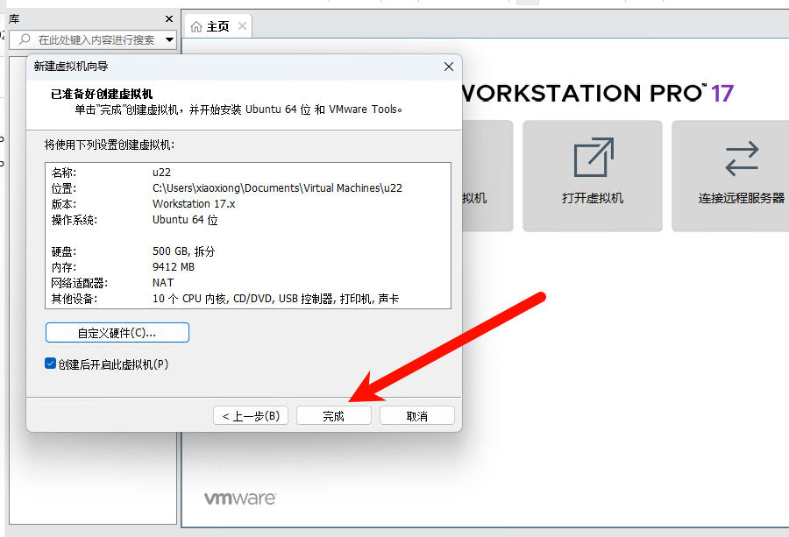The width and height of the screenshot is (789, 537).
Task: Click the Finish (完成) button
Action: tap(334, 416)
